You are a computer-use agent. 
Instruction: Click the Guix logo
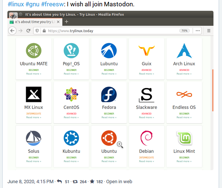[x=147, y=51]
